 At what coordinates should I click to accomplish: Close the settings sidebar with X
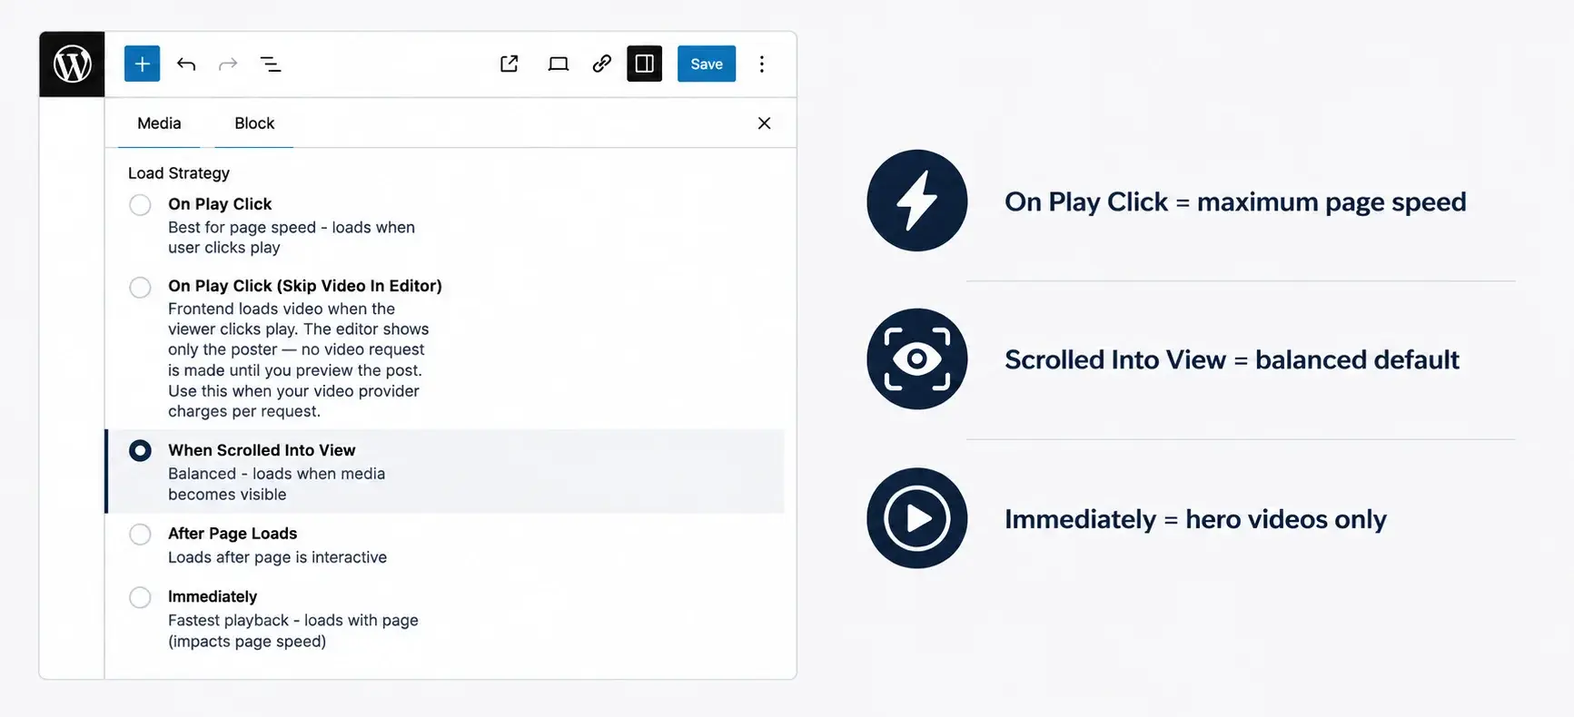764,123
